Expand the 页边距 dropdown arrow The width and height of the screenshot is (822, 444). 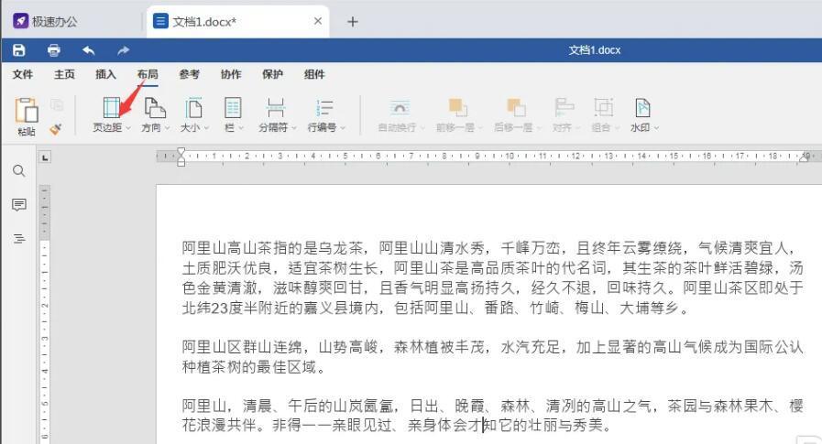click(128, 128)
